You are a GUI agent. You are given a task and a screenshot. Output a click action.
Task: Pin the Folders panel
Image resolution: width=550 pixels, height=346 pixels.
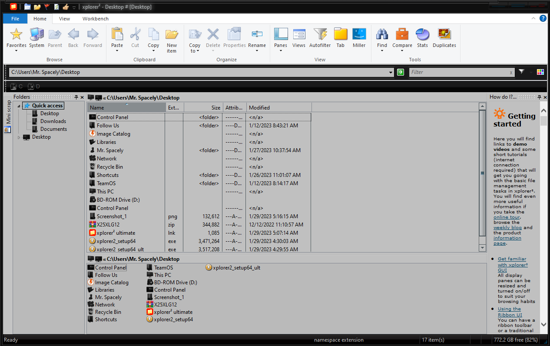point(76,97)
